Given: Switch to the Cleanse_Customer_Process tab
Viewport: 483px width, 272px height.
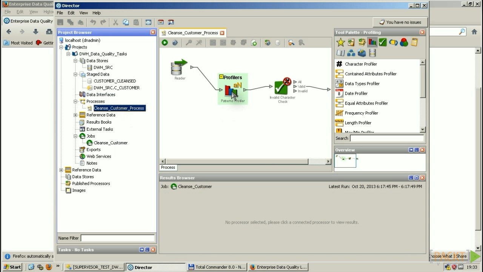Looking at the screenshot, I should pos(192,33).
